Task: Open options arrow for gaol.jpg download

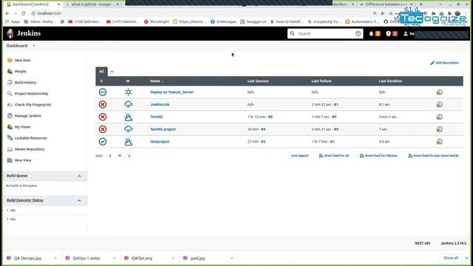Action: pos(231,258)
